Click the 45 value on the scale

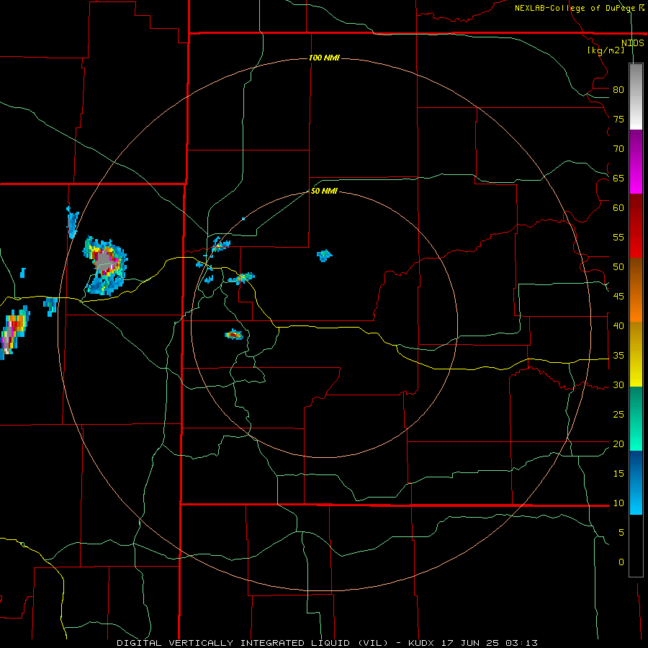[618, 297]
